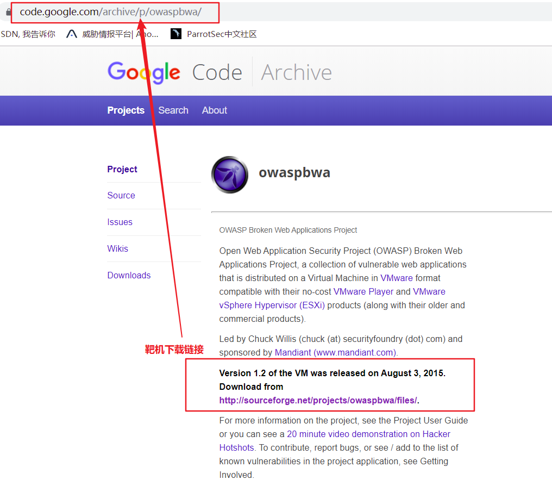The image size is (552, 492).
Task: Open the 'SDN, 我告诉你' bookmark
Action: tap(28, 34)
